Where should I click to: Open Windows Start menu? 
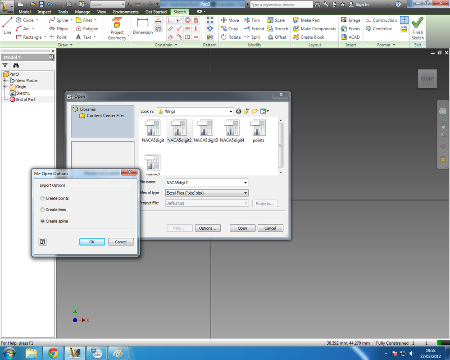coord(9,353)
